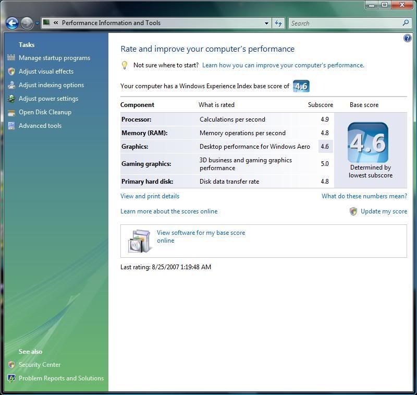Click the address bar double-chevron breadcrumb
Image resolution: width=417 pixels, height=395 pixels.
tap(56, 23)
